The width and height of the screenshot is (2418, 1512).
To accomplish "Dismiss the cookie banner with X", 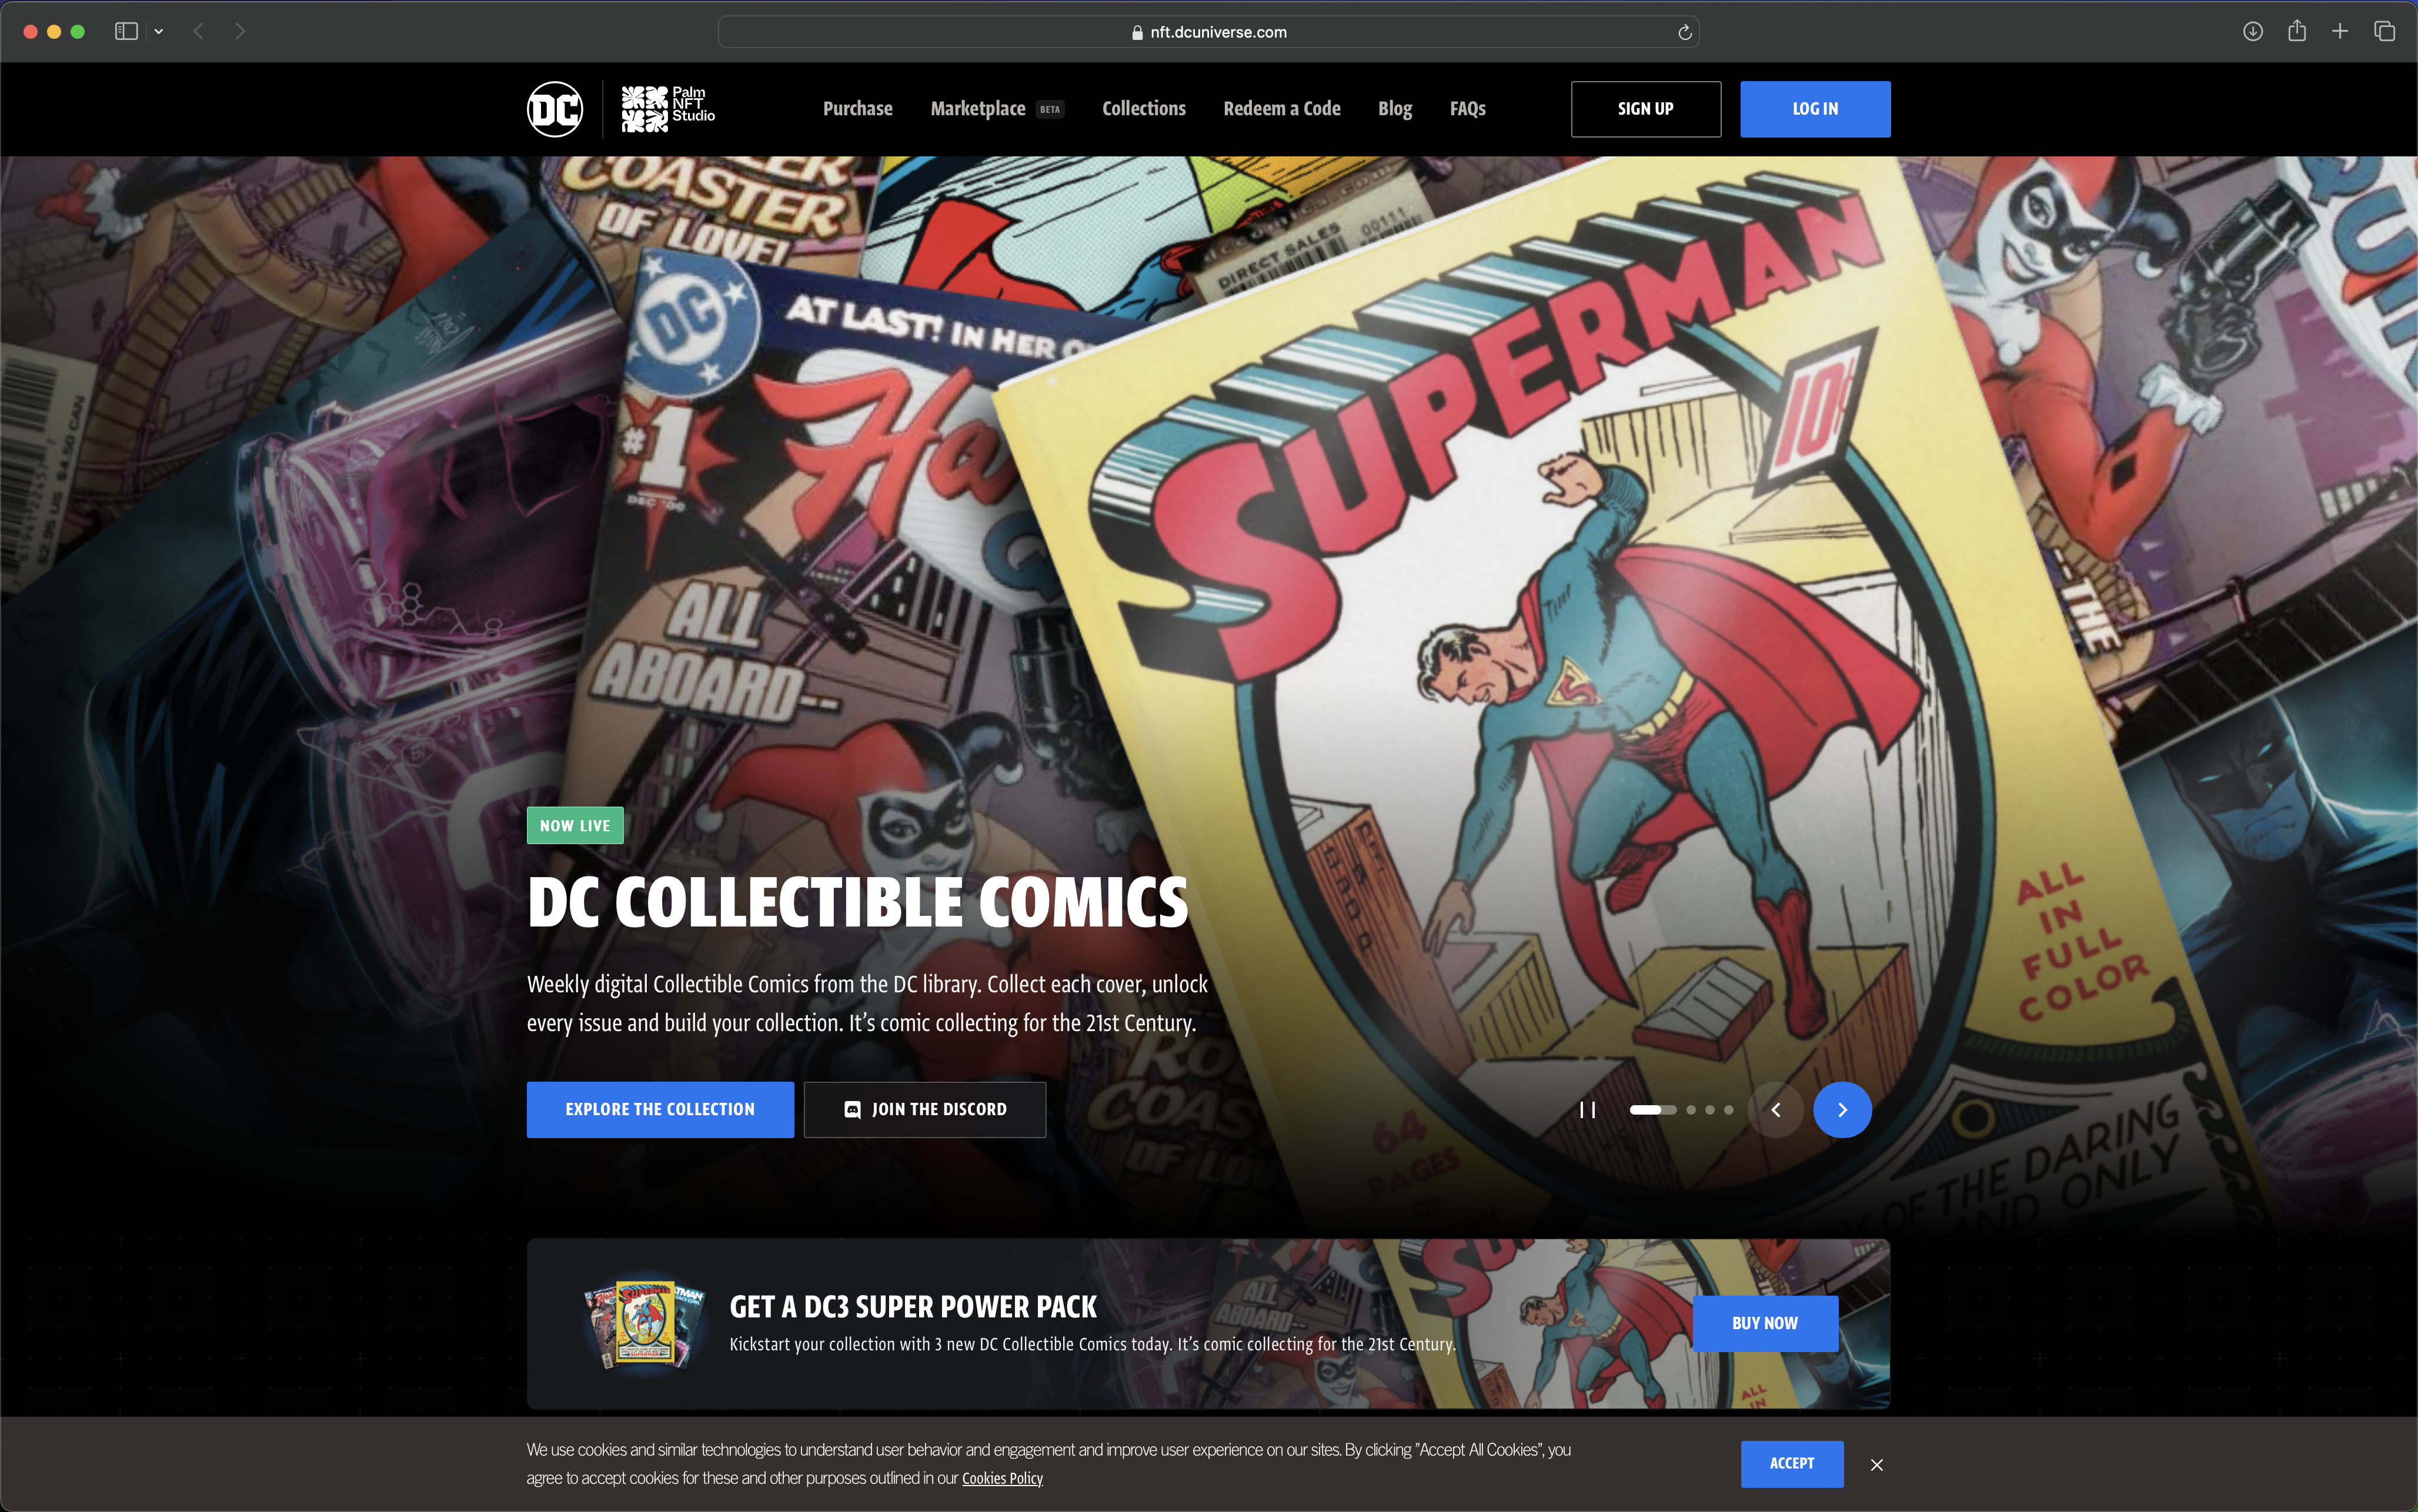I will [1877, 1465].
